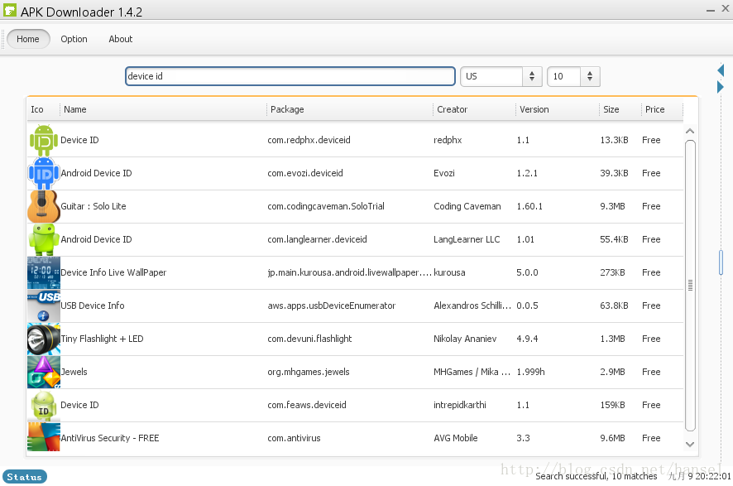
Task: Open the result count dropdown showing 10
Action: pos(573,76)
